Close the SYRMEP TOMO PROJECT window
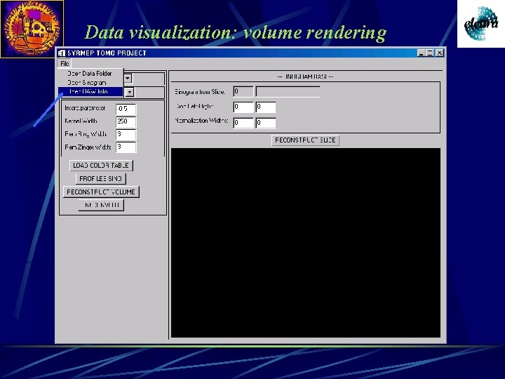The width and height of the screenshot is (505, 379). (x=440, y=53)
